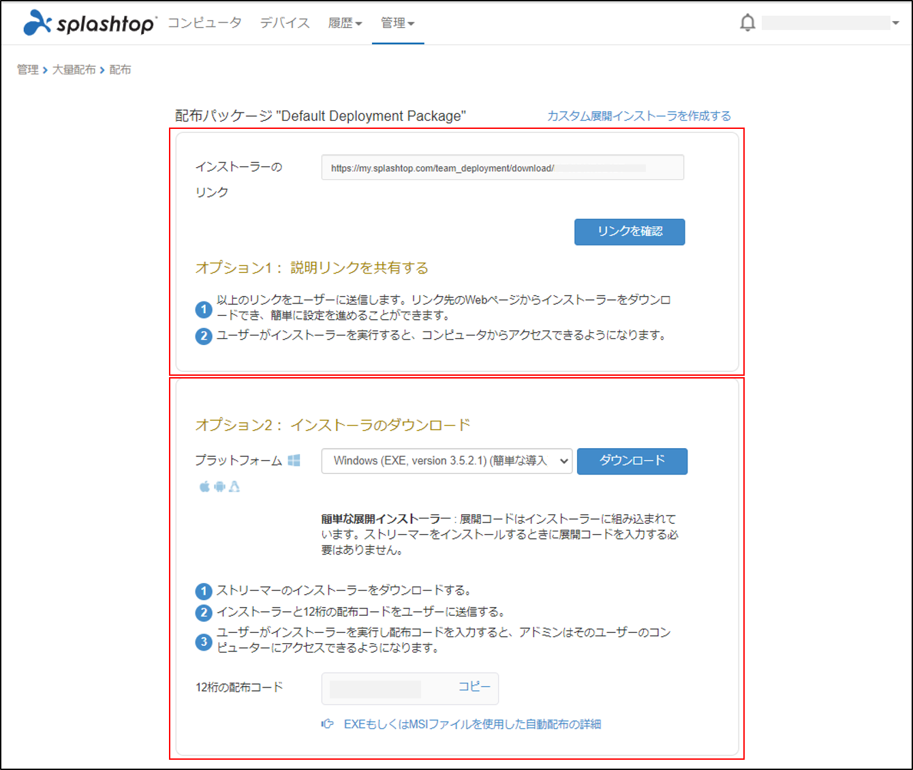This screenshot has width=913, height=770.
Task: Click the 大量配布 breadcrumb link
Action: pos(75,69)
